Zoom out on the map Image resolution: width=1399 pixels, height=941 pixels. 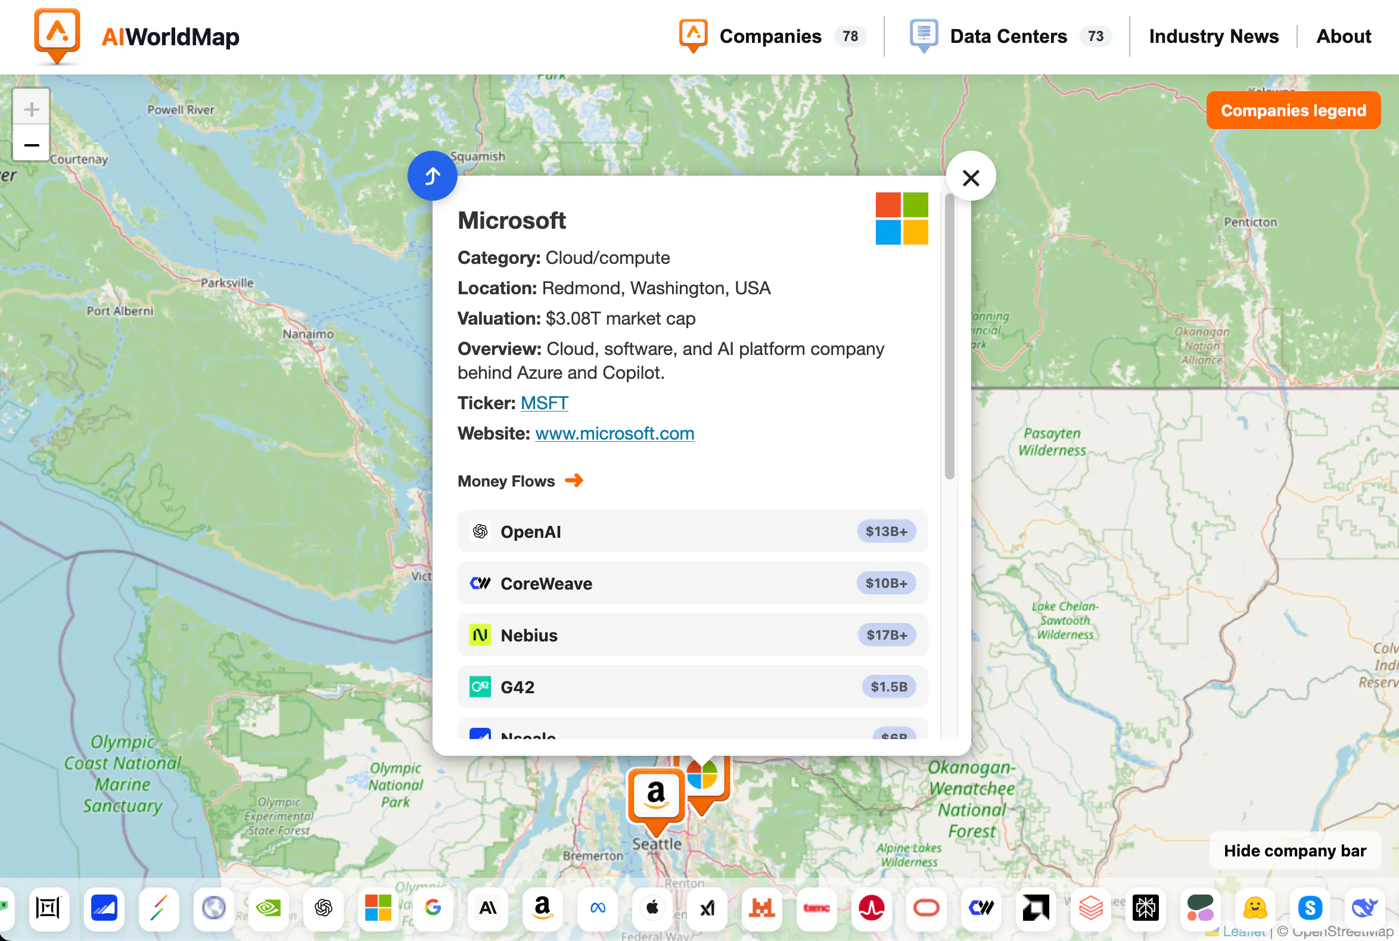31,144
